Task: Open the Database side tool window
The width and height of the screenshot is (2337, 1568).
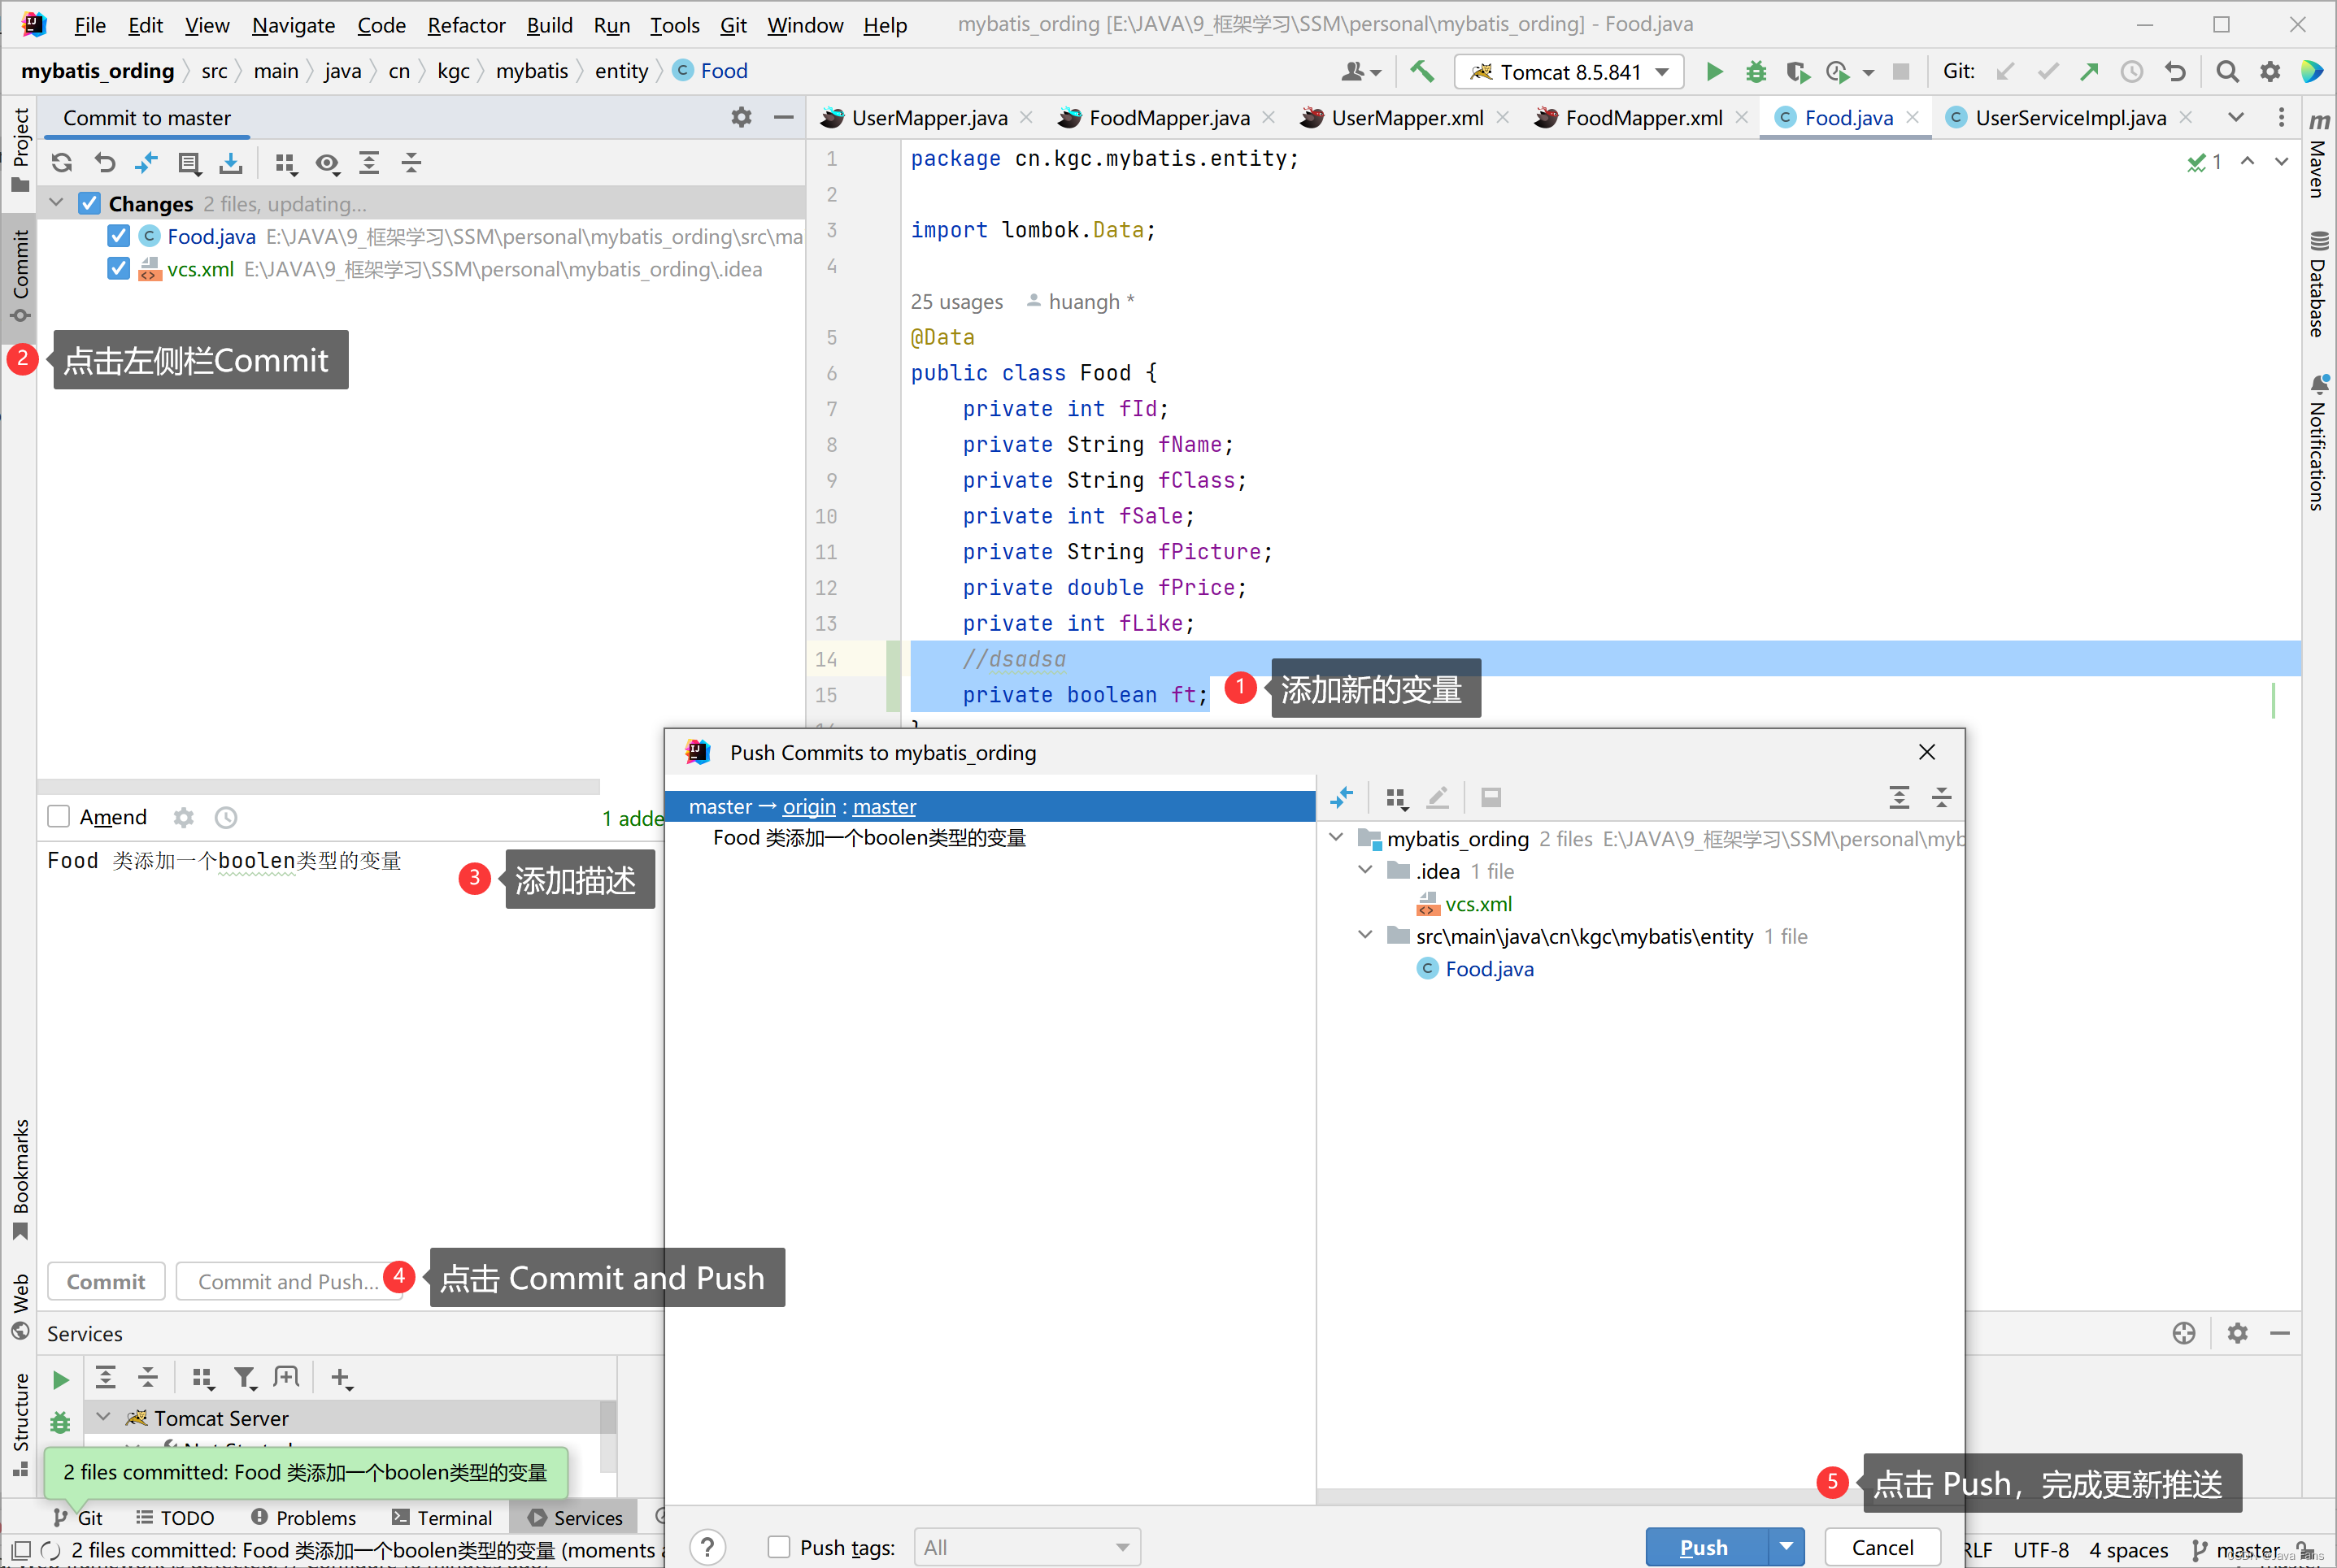Action: 2318,285
